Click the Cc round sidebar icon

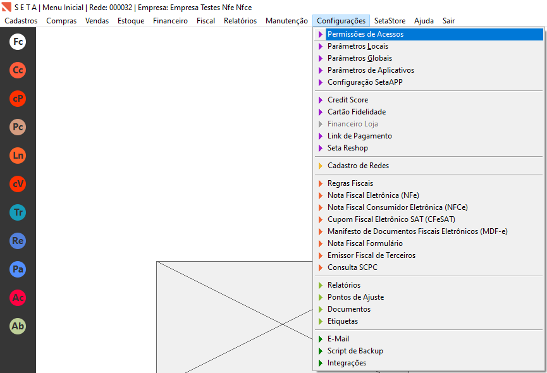click(18, 70)
